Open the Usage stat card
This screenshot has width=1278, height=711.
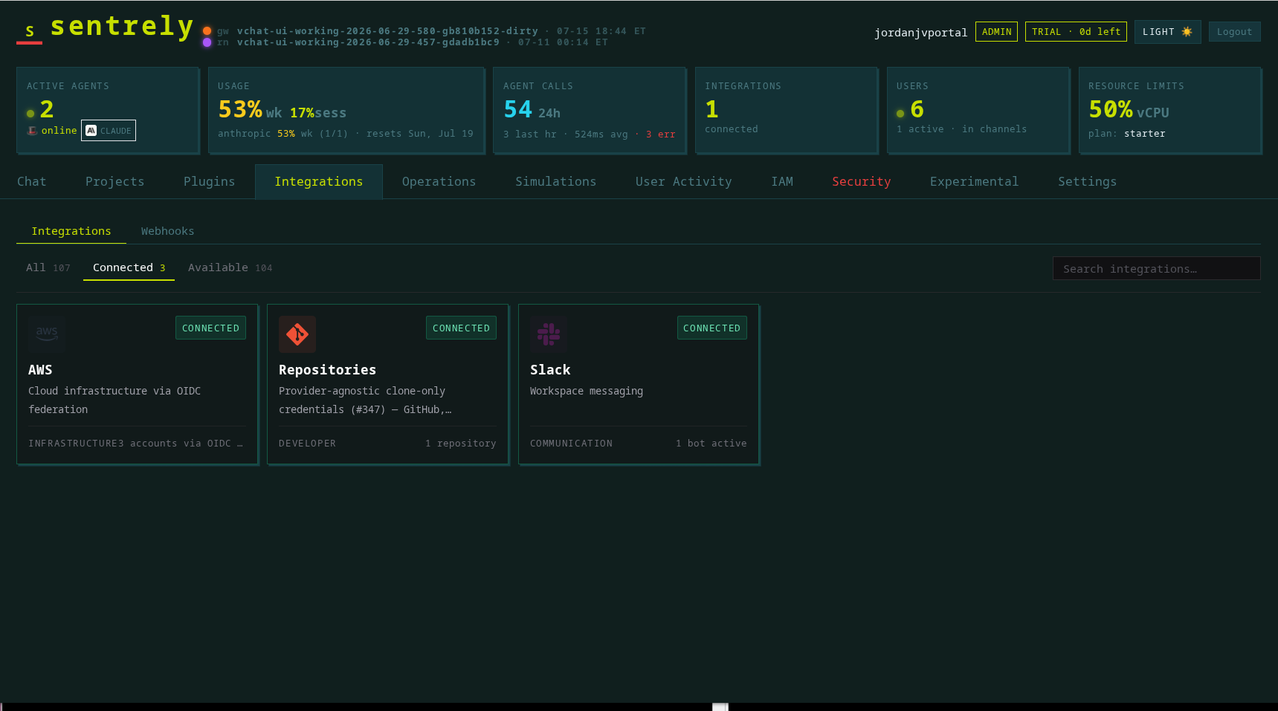pyautogui.click(x=346, y=111)
